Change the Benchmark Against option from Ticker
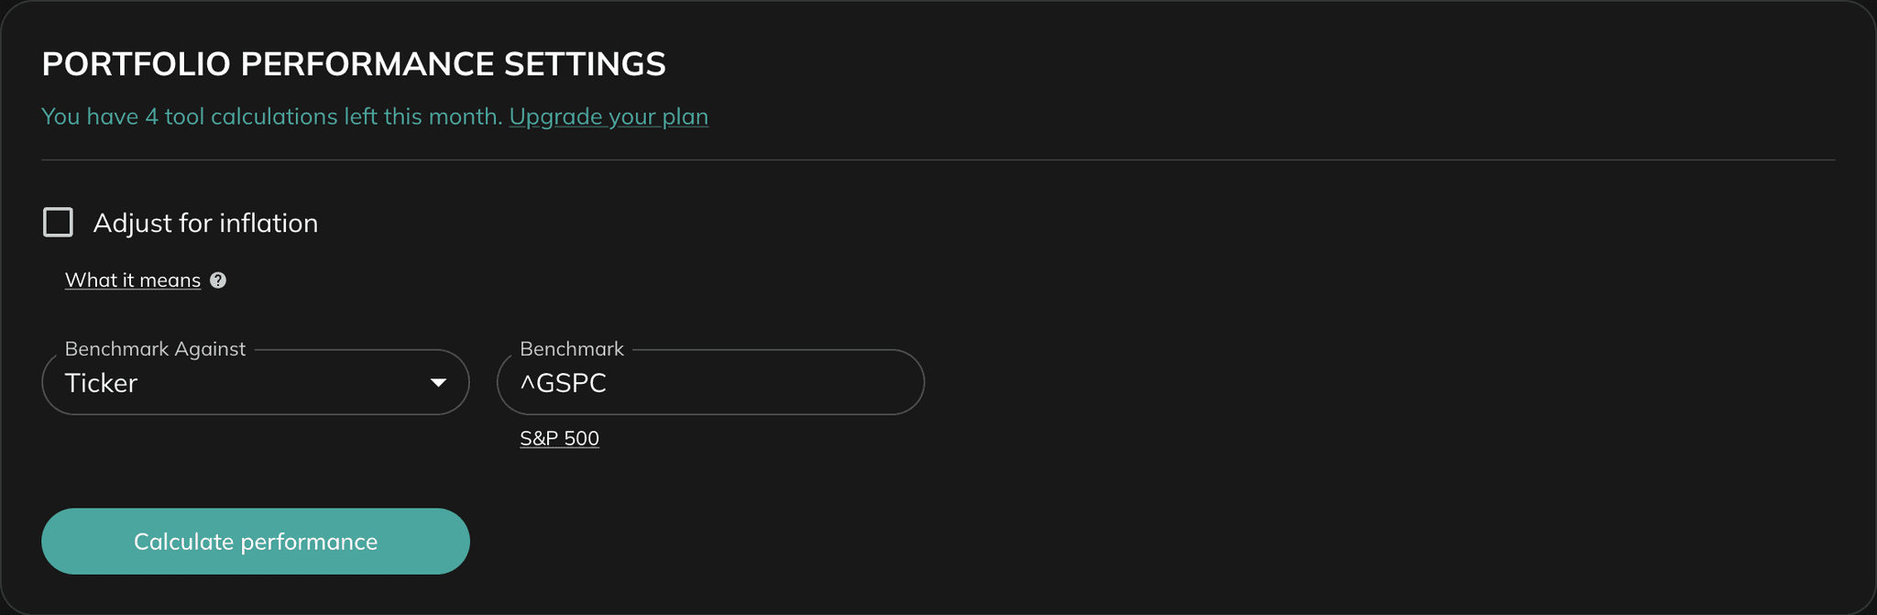The image size is (1877, 615). [x=255, y=382]
